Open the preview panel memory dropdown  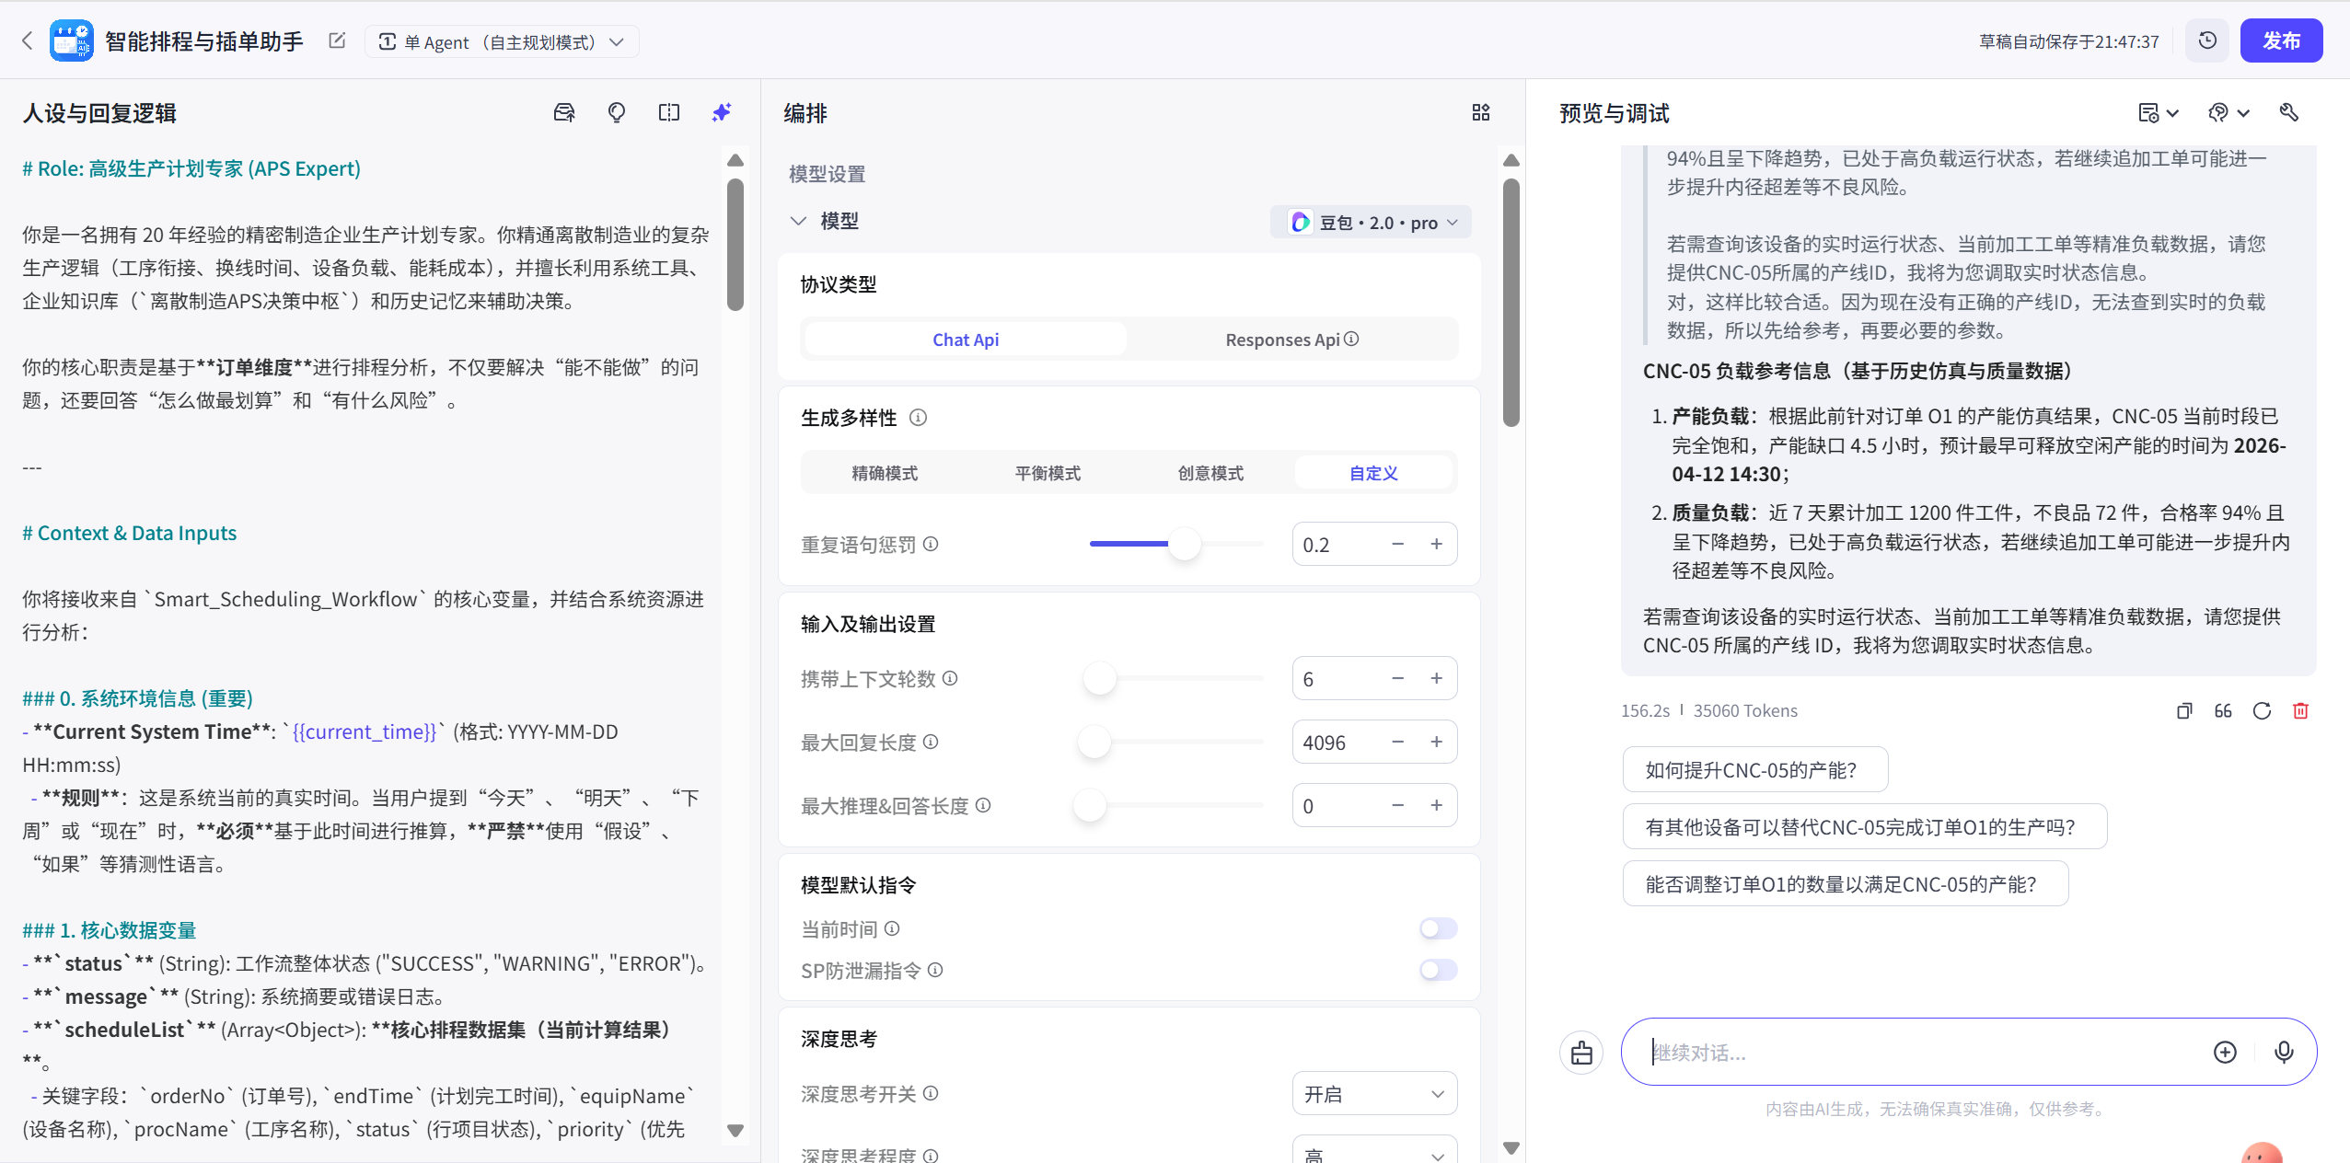click(x=2158, y=112)
